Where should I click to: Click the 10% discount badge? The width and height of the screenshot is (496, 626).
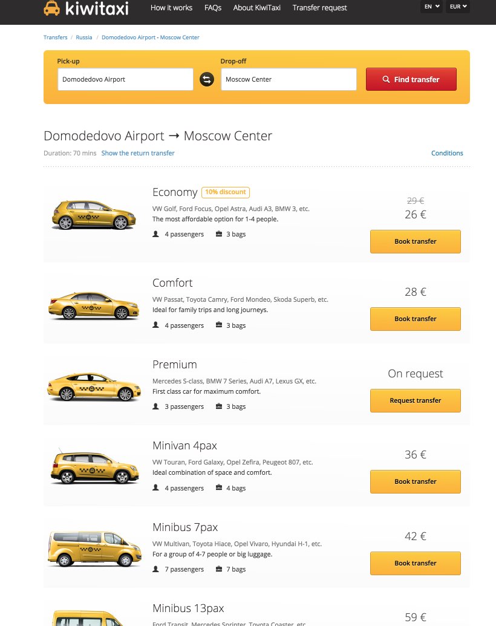[x=225, y=192]
